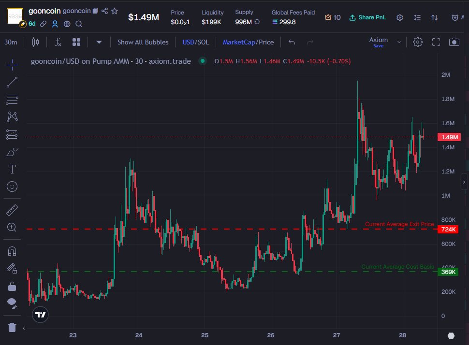Viewport: 469px width, 345px height.
Task: Open the indicators fx menu
Action: (58, 42)
